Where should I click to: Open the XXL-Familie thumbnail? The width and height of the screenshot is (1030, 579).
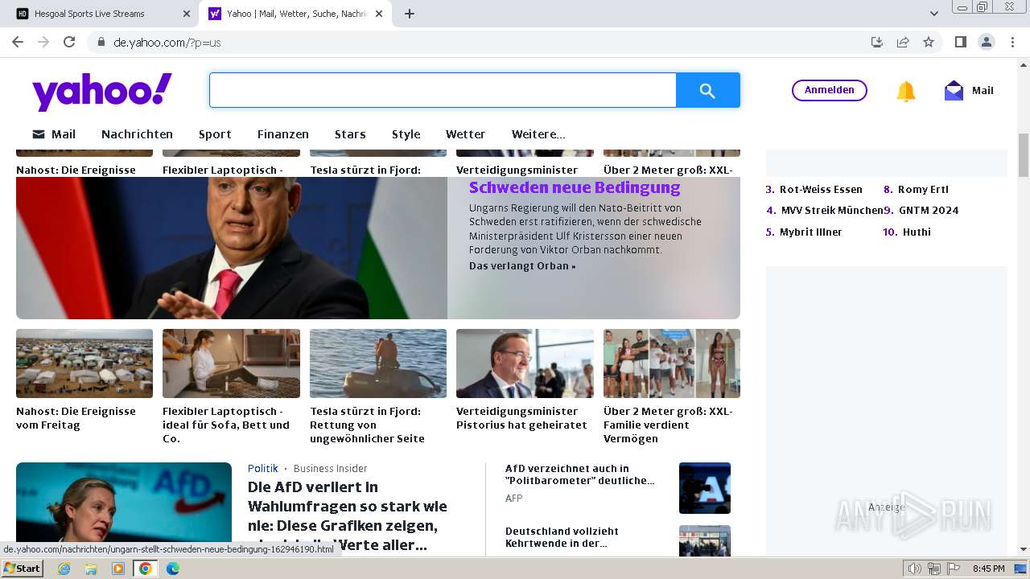click(x=672, y=363)
